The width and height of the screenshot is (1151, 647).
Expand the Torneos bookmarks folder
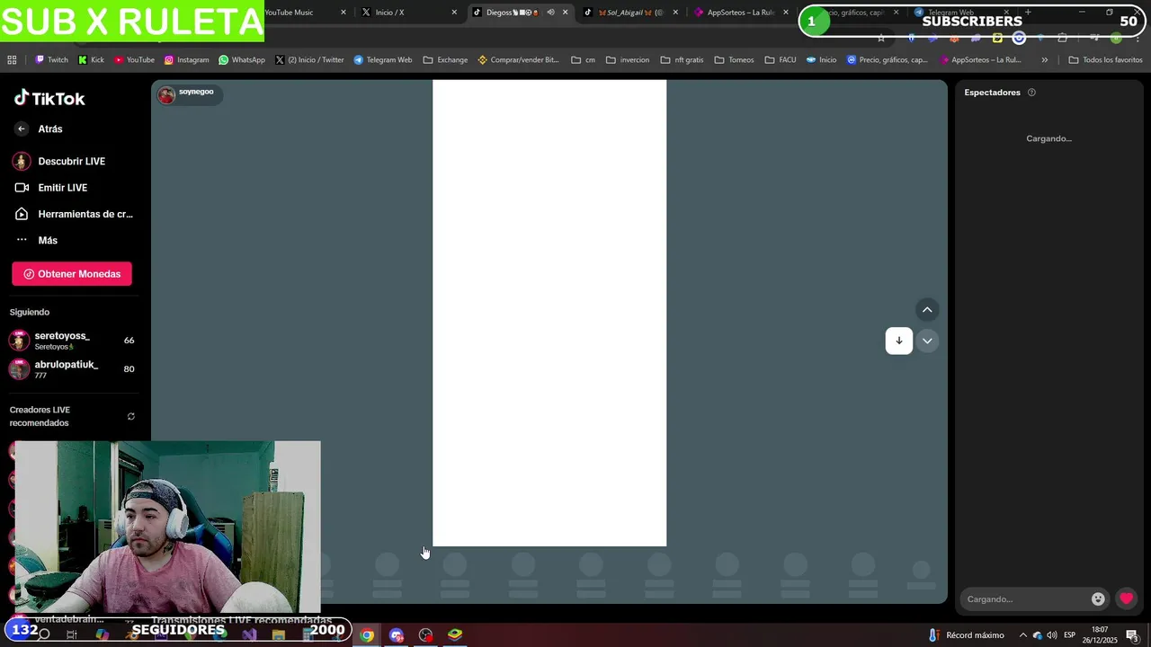(734, 60)
